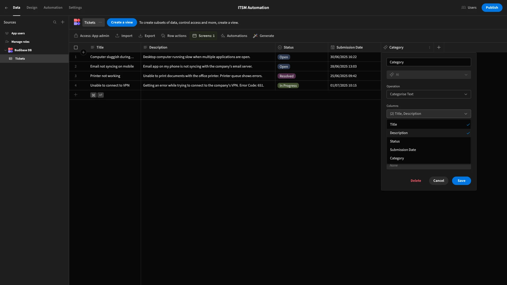Edit the column name field
507x285 pixels.
coord(429,62)
